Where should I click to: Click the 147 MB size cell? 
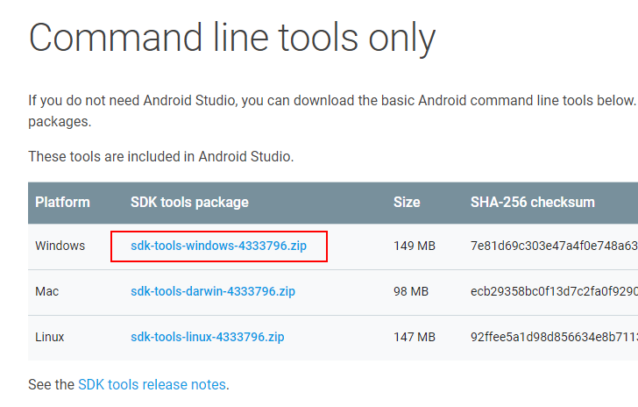coord(415,337)
